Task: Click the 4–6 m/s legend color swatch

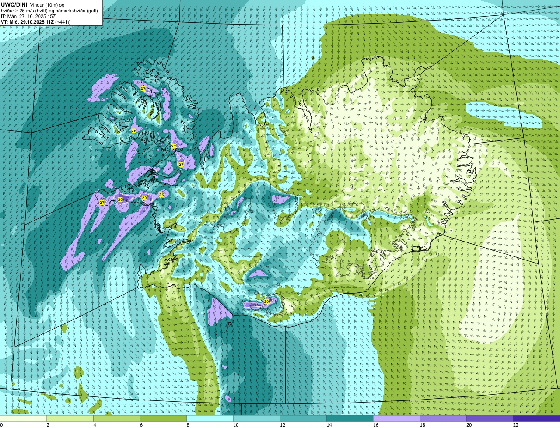Action: 116,418
